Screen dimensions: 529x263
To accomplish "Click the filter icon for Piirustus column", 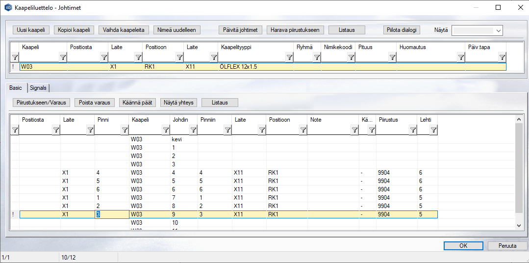I will pos(413,130).
